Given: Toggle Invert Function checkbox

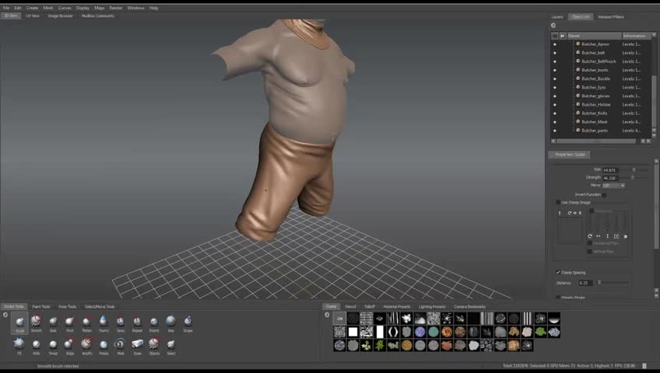Looking at the screenshot, I should [x=605, y=195].
